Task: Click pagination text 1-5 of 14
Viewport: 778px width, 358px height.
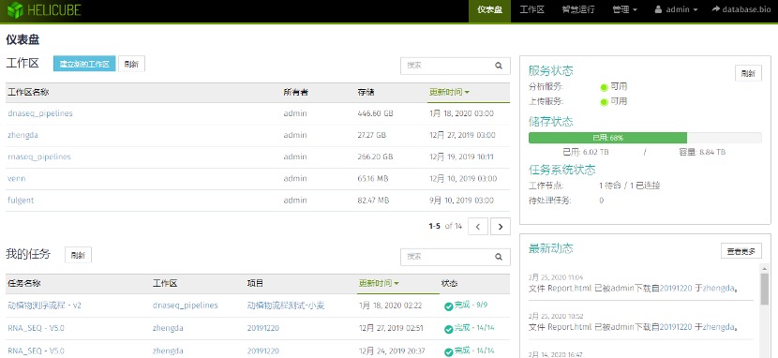Action: [445, 226]
